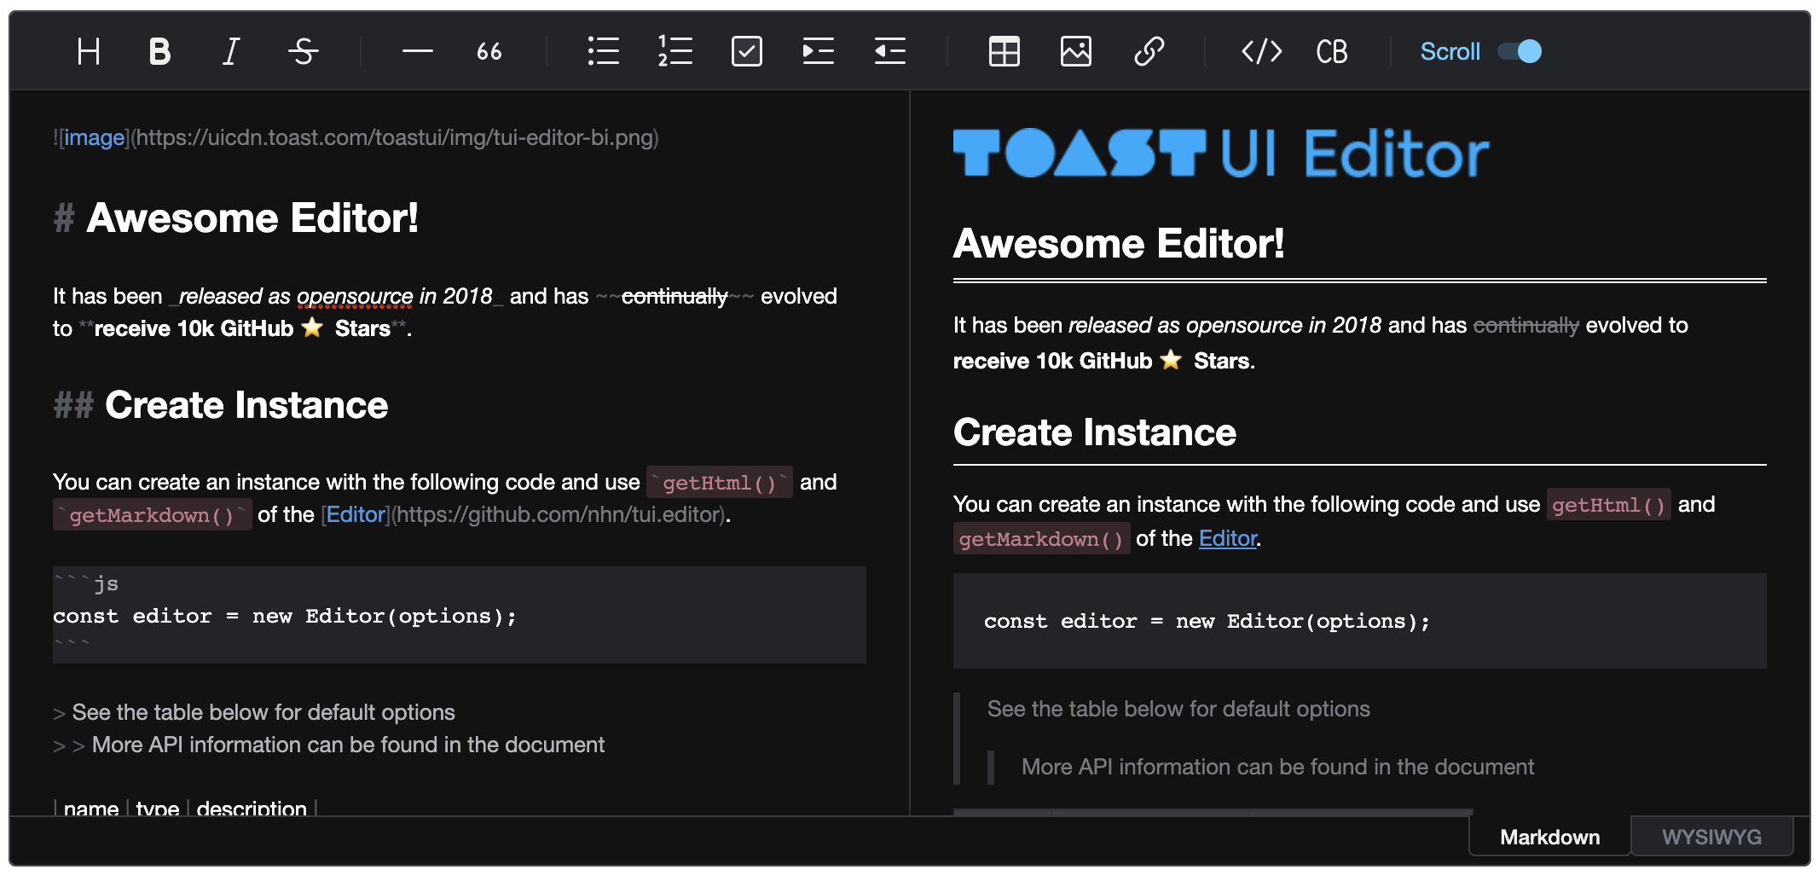Apply bold formatting from the toolbar
Viewport: 1818px width, 887px height.
159,51
